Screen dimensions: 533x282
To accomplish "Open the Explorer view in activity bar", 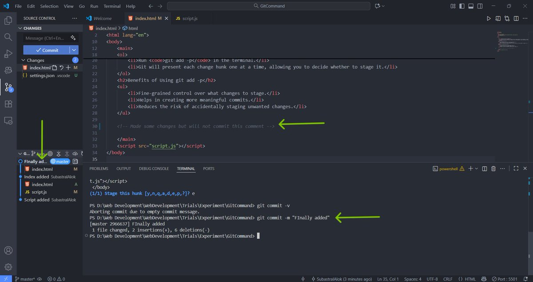I will point(8,20).
